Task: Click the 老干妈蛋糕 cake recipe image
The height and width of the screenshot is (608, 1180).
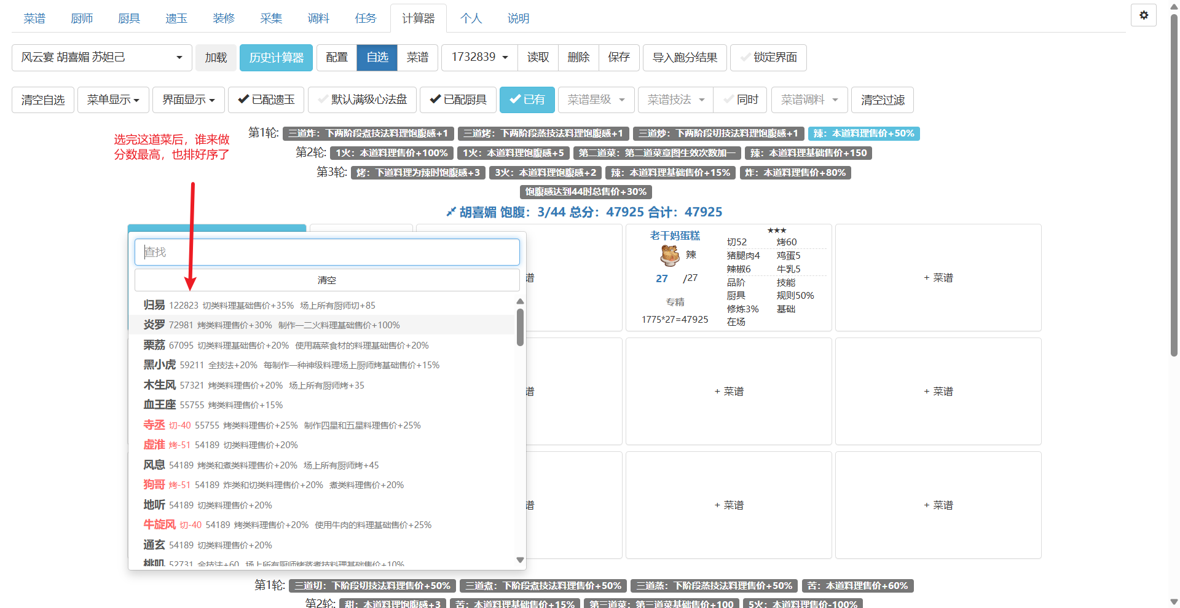Action: click(x=669, y=255)
